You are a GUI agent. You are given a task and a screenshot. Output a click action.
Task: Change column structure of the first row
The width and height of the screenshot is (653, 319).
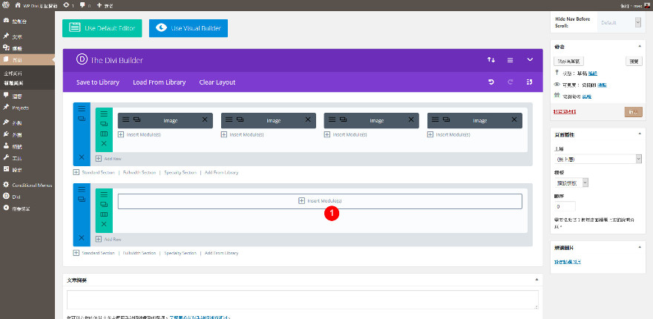tap(104, 134)
